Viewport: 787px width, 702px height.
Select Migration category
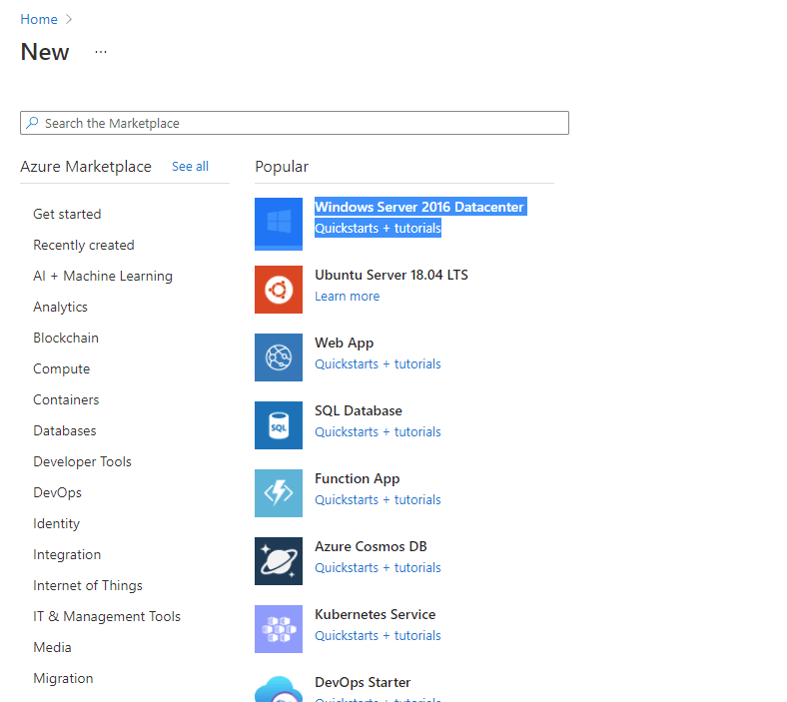(x=63, y=678)
